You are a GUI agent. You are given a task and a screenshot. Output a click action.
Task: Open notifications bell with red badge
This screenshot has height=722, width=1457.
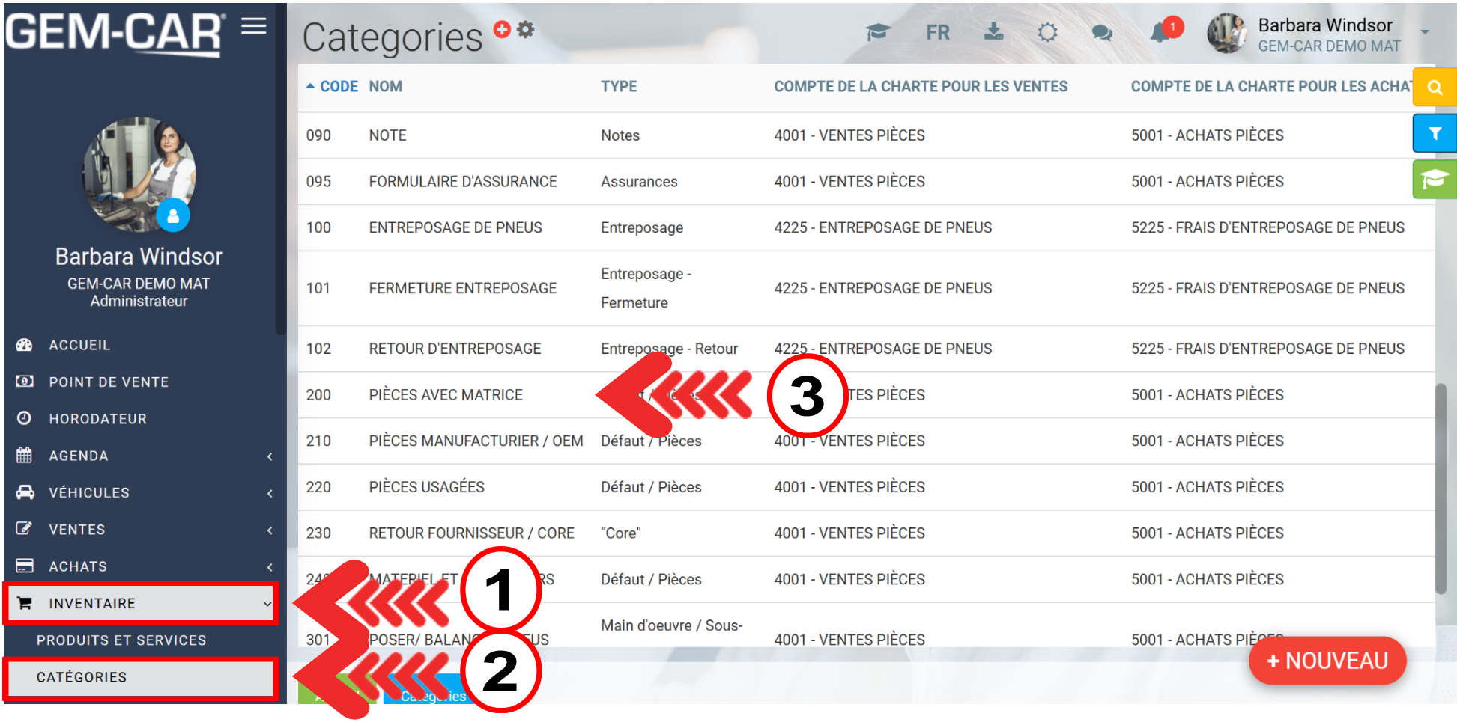(1161, 32)
